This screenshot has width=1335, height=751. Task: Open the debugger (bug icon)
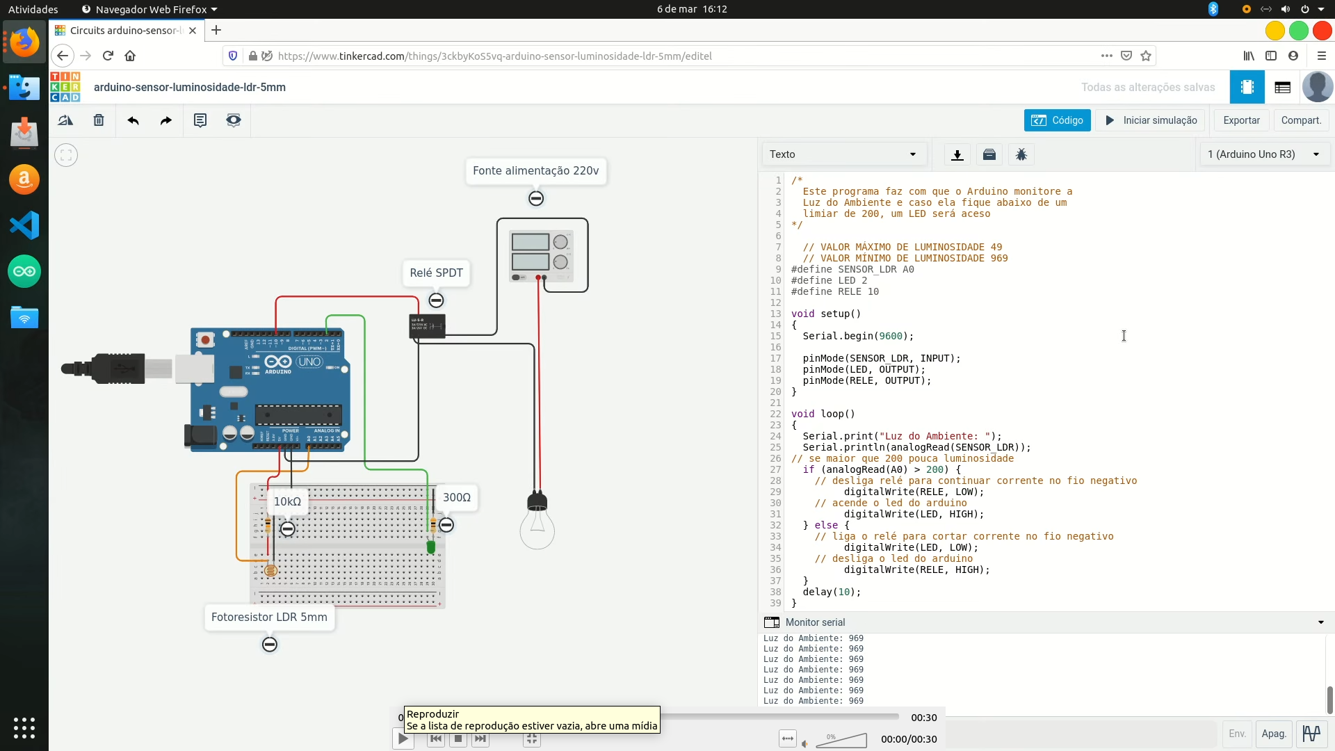tap(1021, 154)
